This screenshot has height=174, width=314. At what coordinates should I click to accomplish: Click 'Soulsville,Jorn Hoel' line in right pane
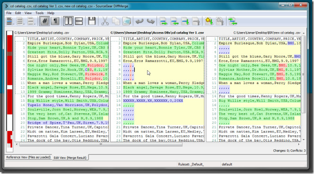[260, 109]
